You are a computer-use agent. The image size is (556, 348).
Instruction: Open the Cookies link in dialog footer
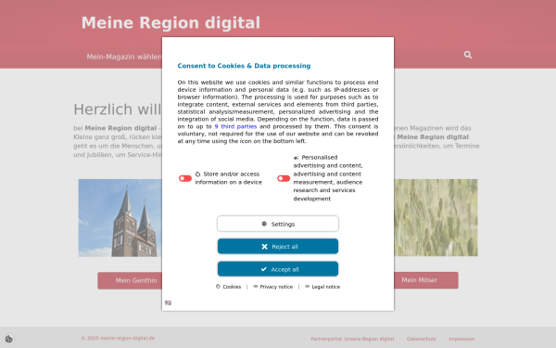click(x=228, y=287)
